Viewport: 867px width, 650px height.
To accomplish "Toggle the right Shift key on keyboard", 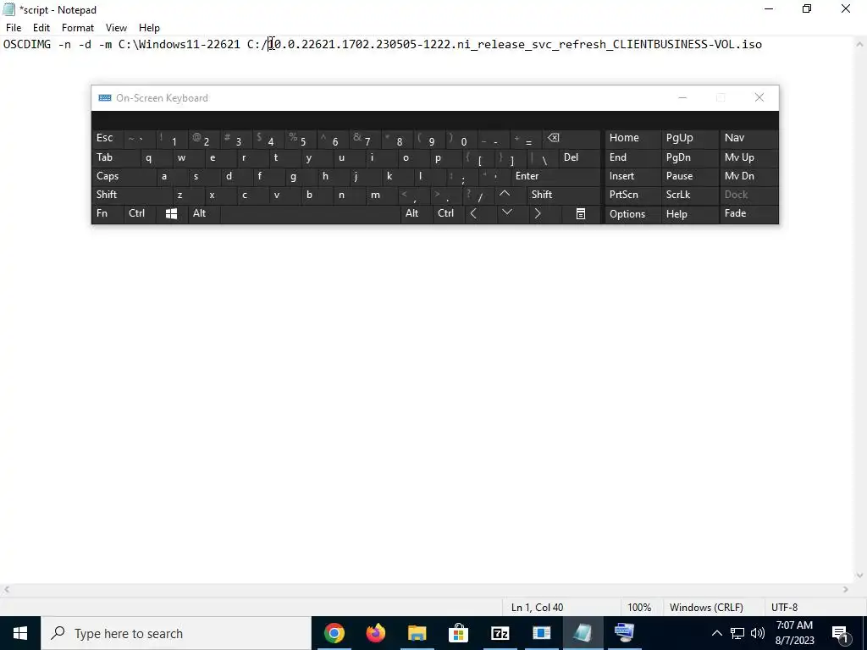I will pyautogui.click(x=564, y=195).
